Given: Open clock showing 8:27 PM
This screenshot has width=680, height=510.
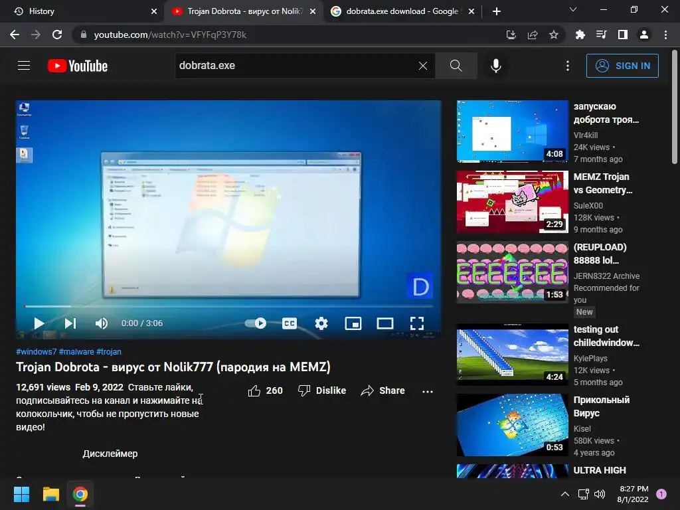Looking at the screenshot, I should 633,494.
